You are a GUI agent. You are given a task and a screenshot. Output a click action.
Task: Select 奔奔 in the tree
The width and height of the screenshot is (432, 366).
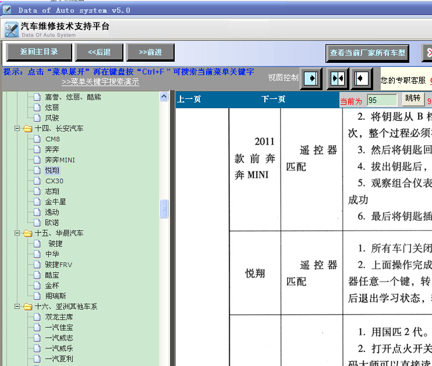[52, 150]
